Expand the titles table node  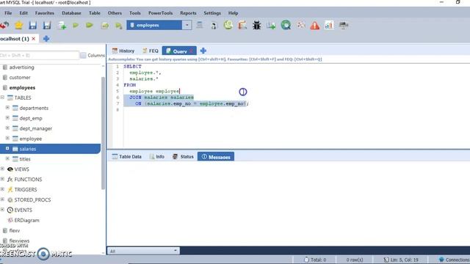click(7, 158)
